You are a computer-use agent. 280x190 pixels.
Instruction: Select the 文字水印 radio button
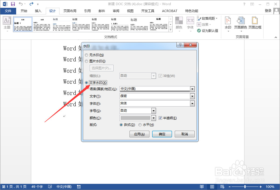pyautogui.click(x=86, y=82)
